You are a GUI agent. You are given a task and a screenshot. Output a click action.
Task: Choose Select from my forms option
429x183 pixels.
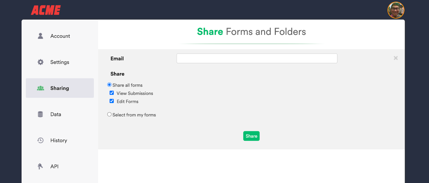click(x=109, y=115)
